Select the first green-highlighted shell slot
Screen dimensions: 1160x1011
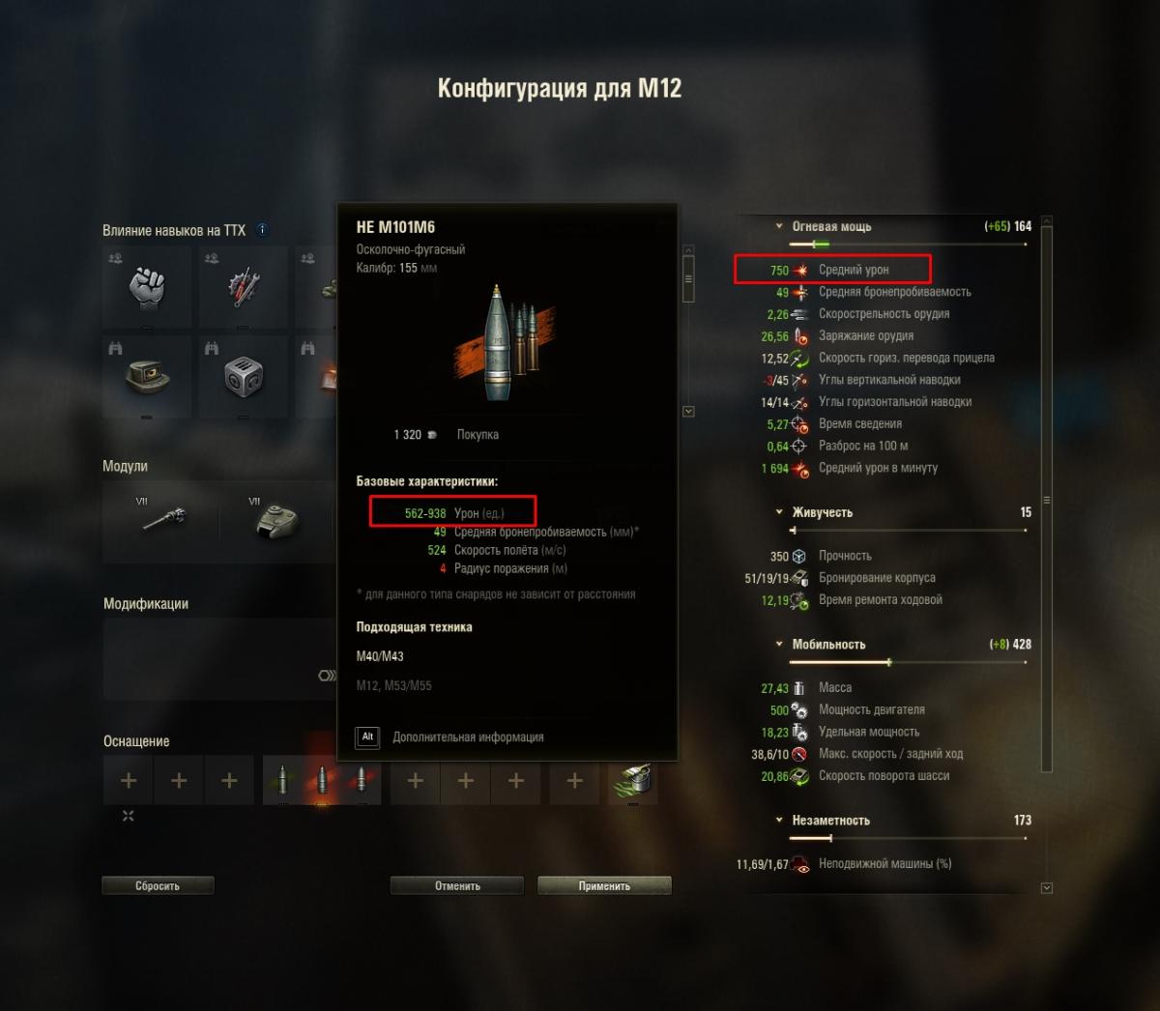283,780
